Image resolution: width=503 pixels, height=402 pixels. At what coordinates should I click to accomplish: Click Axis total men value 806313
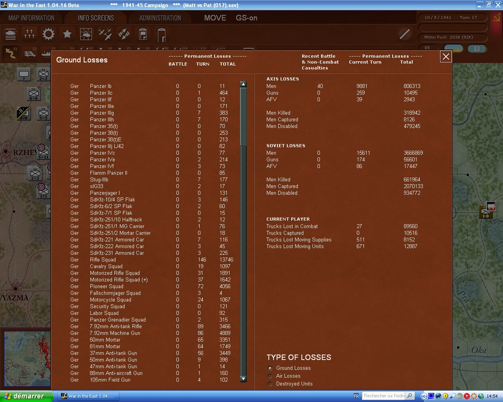412,86
